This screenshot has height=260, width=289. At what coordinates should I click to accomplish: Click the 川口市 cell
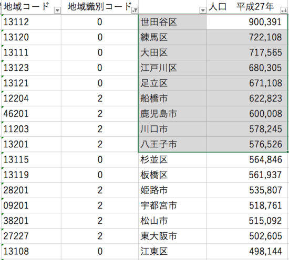click(172, 129)
